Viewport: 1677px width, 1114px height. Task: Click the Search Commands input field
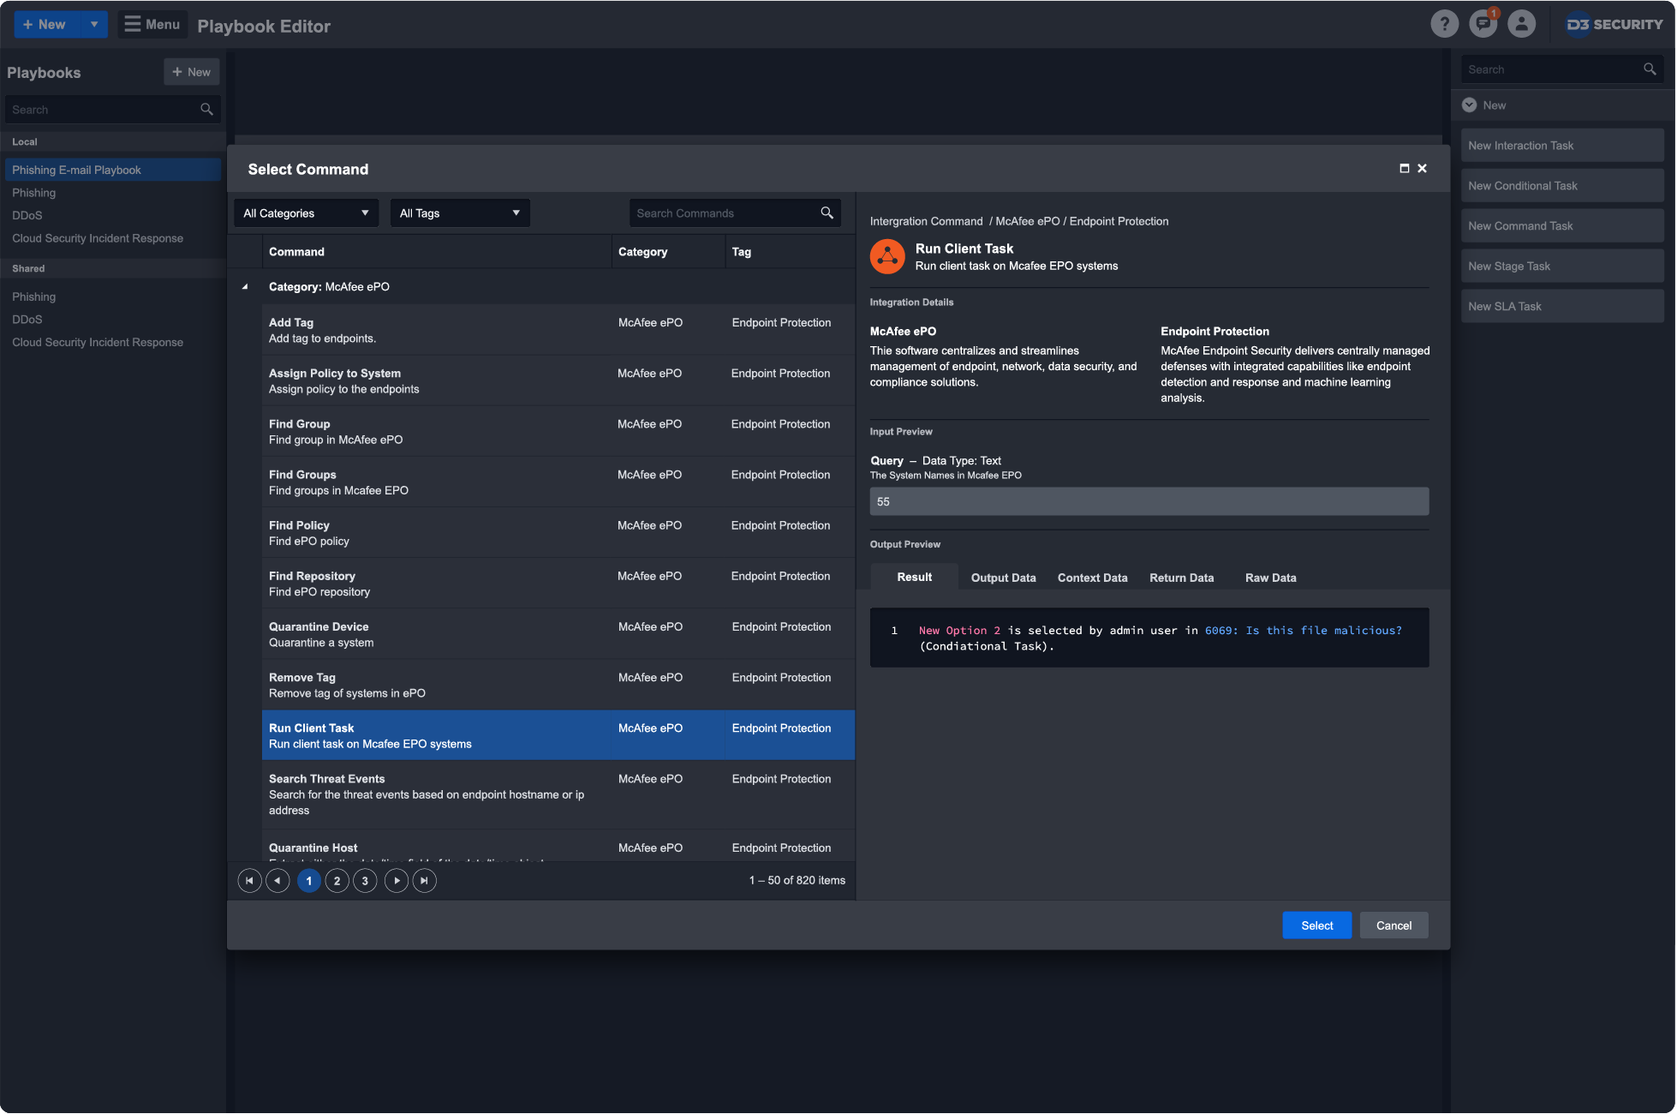[x=734, y=213]
